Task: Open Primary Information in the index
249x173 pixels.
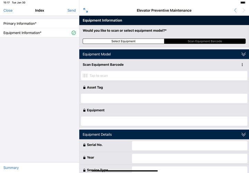Action: (39, 24)
